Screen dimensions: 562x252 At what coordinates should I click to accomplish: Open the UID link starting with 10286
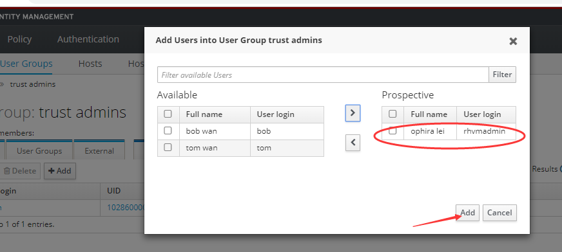pos(126,208)
